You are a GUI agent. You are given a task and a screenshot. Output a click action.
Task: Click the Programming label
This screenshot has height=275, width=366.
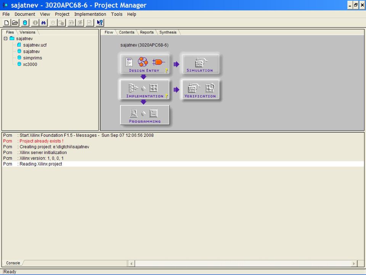click(145, 121)
